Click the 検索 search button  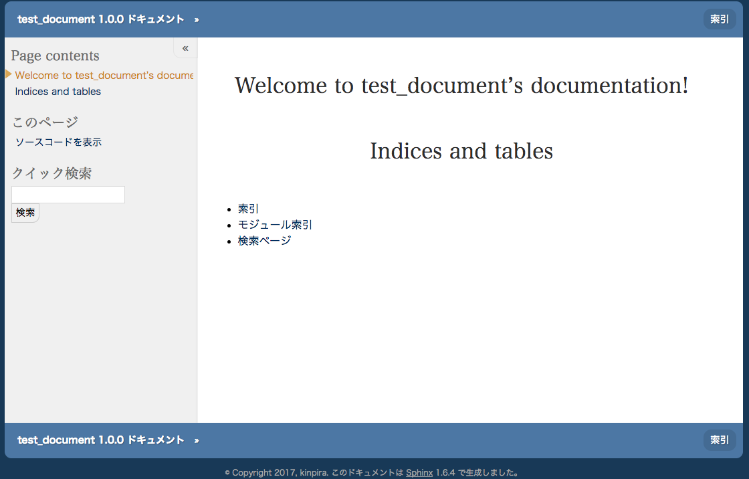[25, 212]
